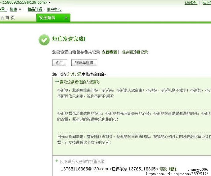The height and width of the screenshot is (176, 211).
Task: Expand the 换肤 skin dropdown arrow
Action: click(x=20, y=9)
